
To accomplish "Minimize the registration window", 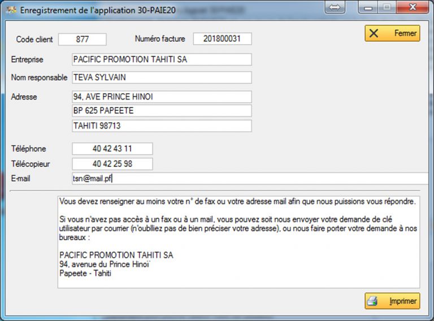I will pyautogui.click(x=368, y=7).
